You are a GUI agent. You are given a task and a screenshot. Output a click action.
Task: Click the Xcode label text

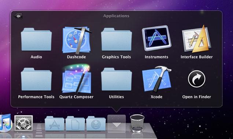(156, 97)
